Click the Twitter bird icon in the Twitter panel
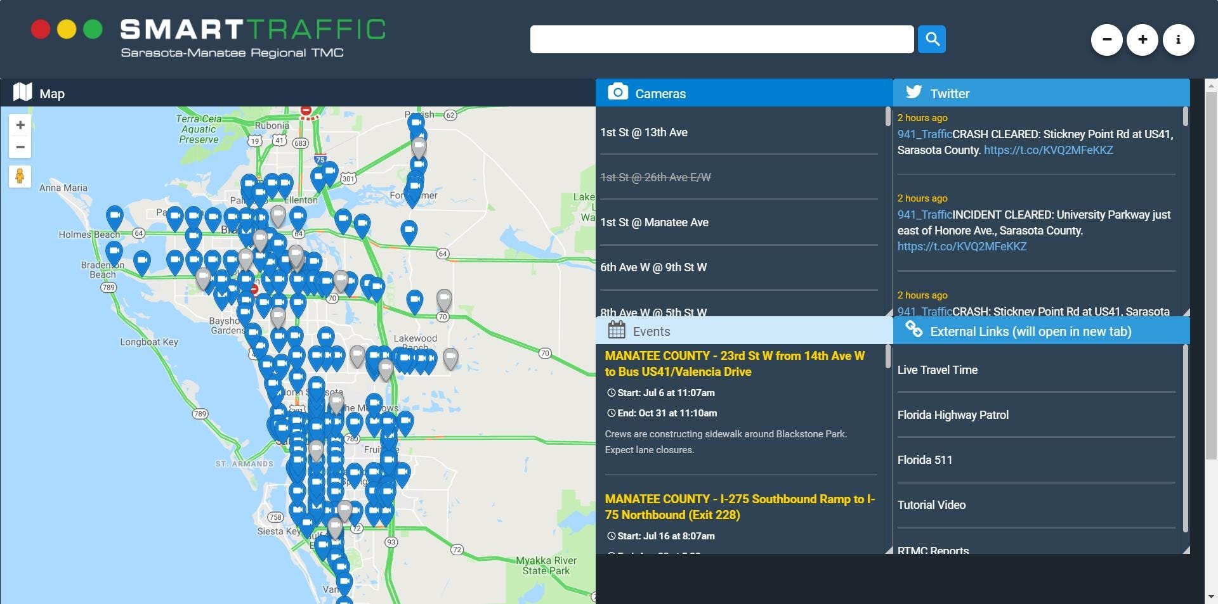The image size is (1218, 604). 913,93
